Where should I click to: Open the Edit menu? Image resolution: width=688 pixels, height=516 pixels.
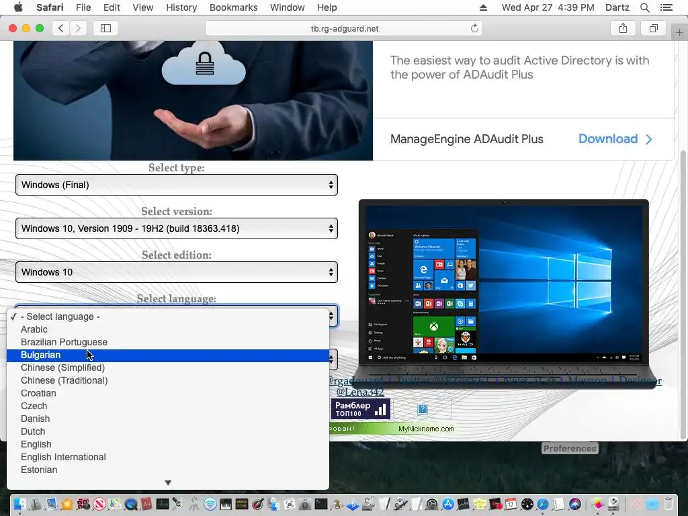pos(112,7)
